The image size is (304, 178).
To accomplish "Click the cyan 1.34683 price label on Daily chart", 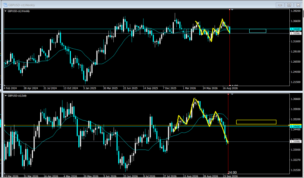I will [x=296, y=127].
